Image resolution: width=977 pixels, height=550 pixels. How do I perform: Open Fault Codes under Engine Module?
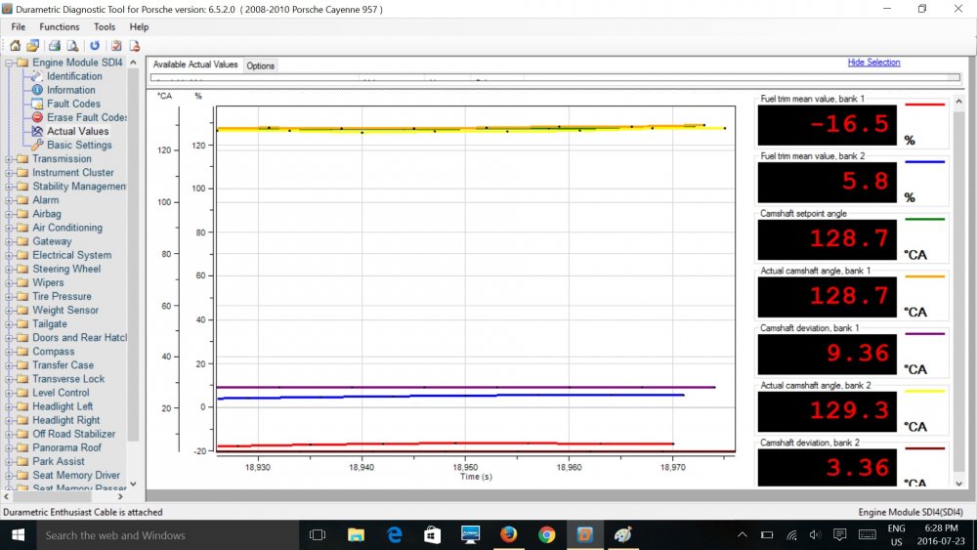(72, 104)
